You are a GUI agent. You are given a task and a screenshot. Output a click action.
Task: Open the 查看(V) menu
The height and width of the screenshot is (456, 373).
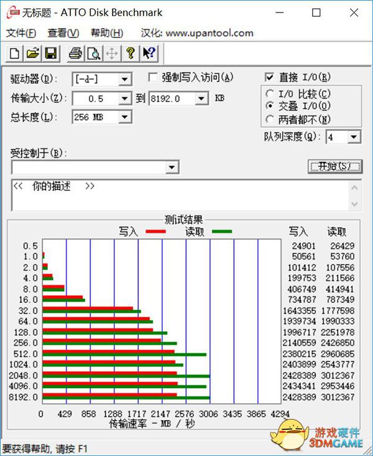[x=63, y=33]
